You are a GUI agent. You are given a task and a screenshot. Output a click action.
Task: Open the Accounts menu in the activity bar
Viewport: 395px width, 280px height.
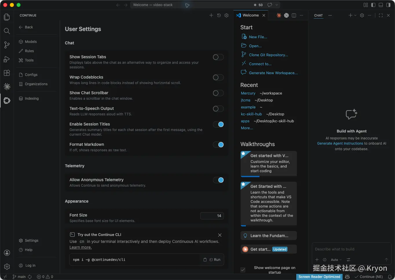(7, 253)
